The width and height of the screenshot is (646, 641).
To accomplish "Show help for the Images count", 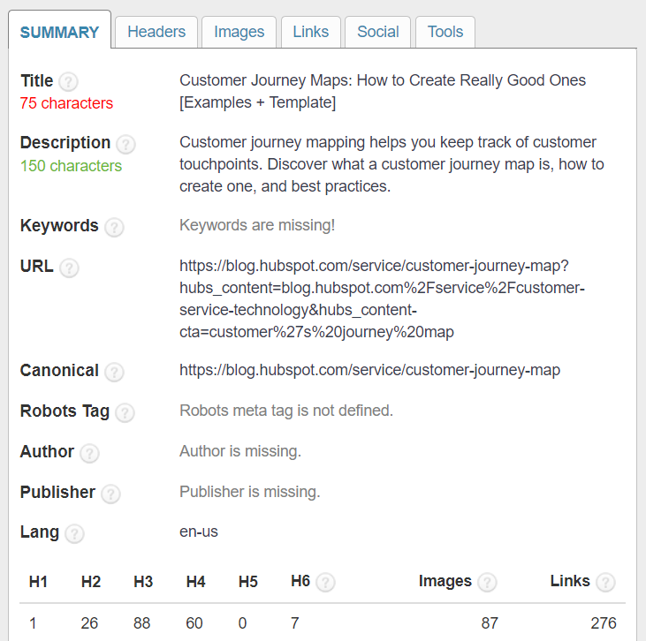I will point(487,582).
